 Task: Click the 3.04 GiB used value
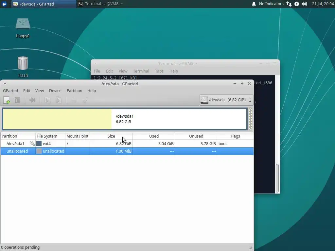[166, 144]
